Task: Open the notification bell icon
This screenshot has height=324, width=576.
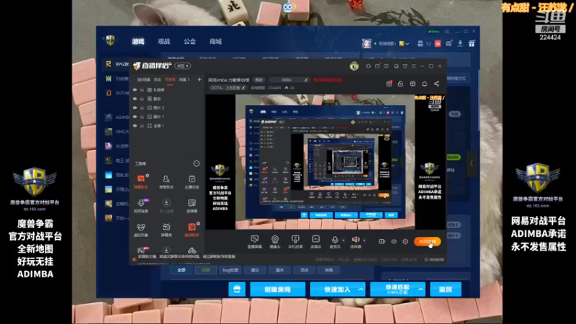Action: (x=424, y=84)
